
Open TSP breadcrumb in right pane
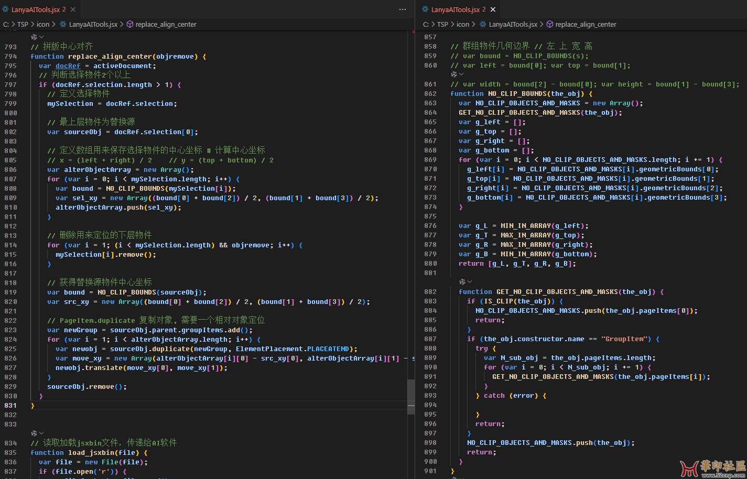(443, 24)
